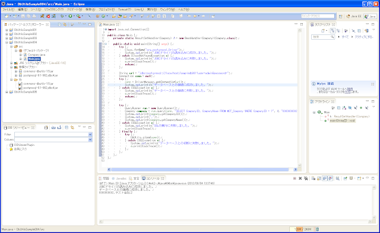This screenshot has height=233, width=380.
Task: Click the Tomcat stop icon with red circle
Action: click(47, 16)
